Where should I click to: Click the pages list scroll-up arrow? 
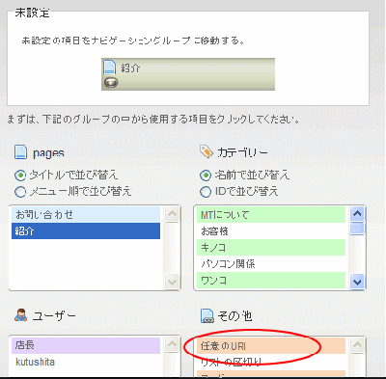(172, 214)
